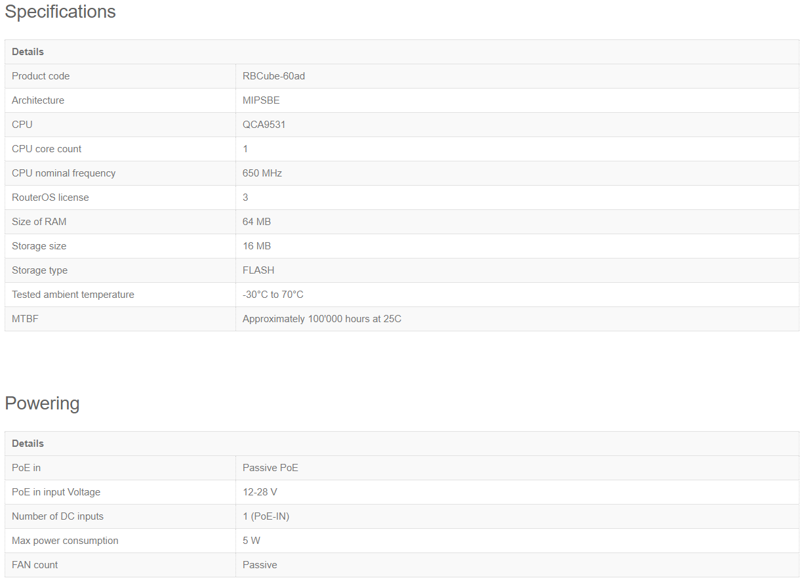Screen dimensions: 808x582
Task: Select the -30°C to 70°C temperature value
Action: point(273,295)
